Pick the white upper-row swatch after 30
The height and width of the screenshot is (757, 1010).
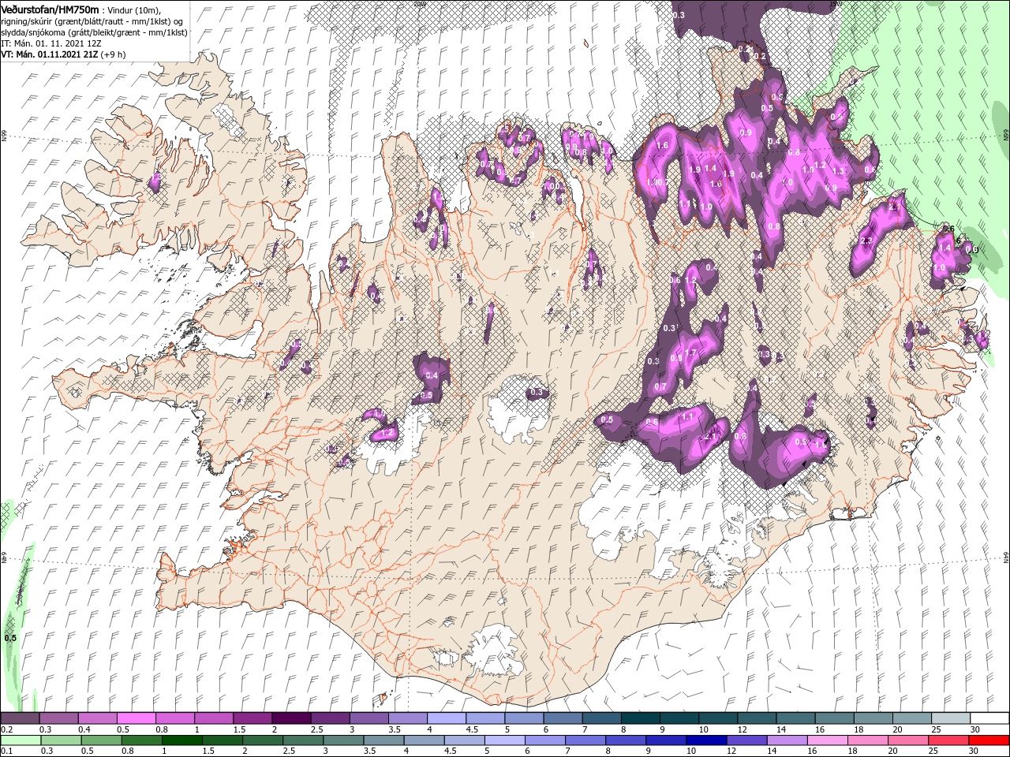click(988, 718)
